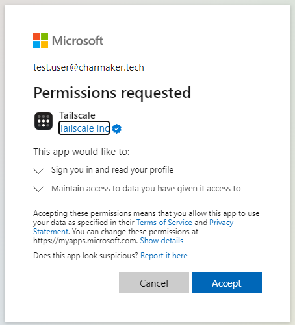Click 'Maintain access to data' permission text
The width and height of the screenshot is (295, 325).
pos(146,189)
